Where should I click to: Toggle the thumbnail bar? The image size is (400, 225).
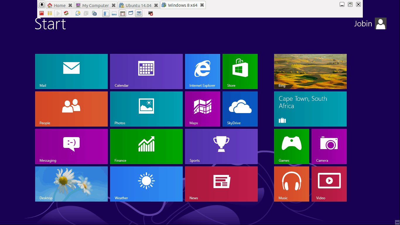(x=114, y=13)
